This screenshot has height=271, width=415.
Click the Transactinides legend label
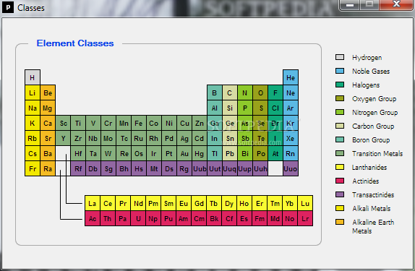pyautogui.click(x=373, y=195)
